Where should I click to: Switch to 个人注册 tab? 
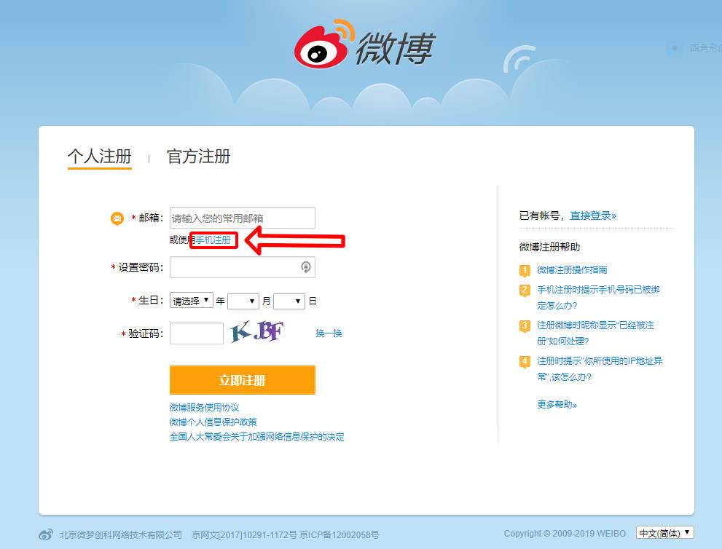[x=100, y=157]
